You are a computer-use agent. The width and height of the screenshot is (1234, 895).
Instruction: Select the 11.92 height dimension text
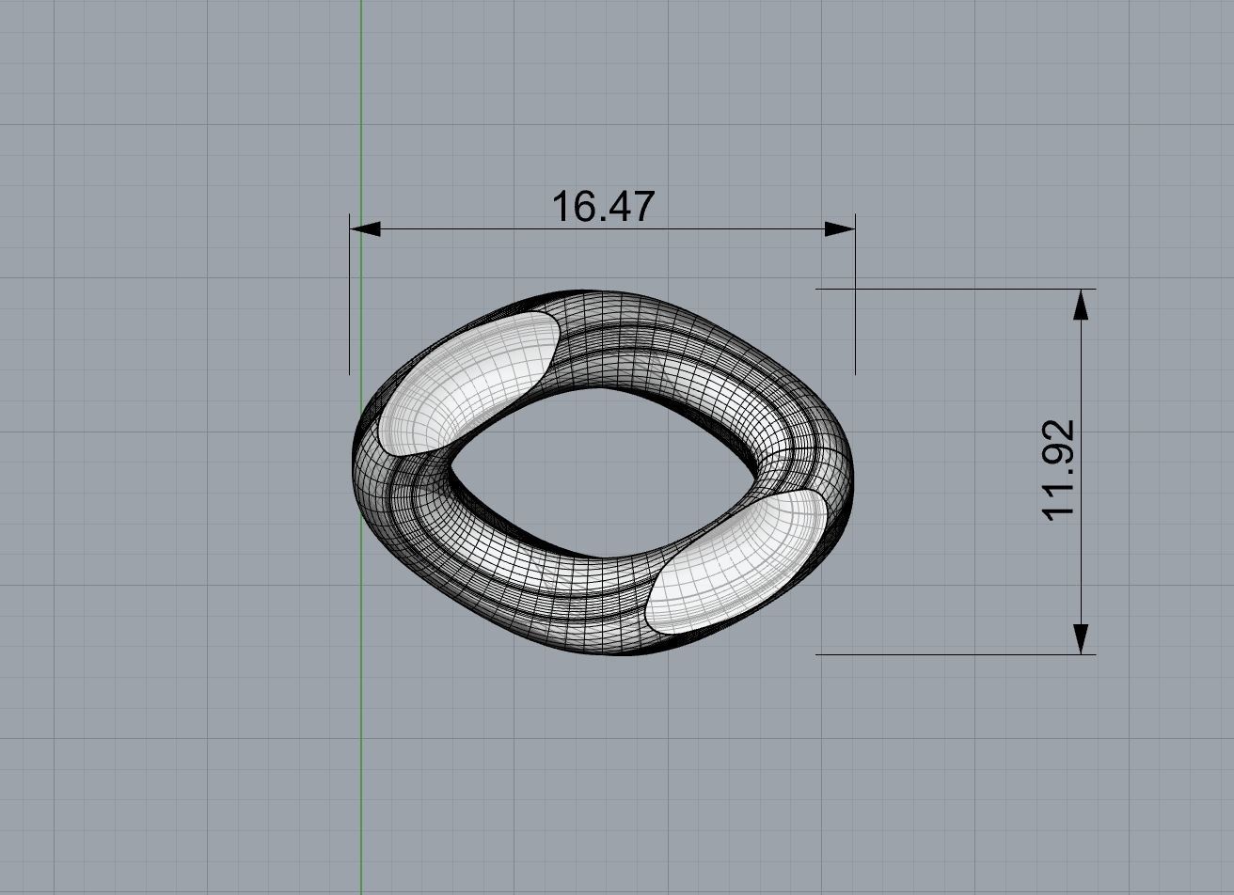click(1059, 470)
